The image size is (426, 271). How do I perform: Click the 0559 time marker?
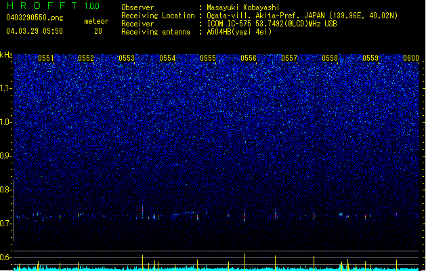coord(370,58)
